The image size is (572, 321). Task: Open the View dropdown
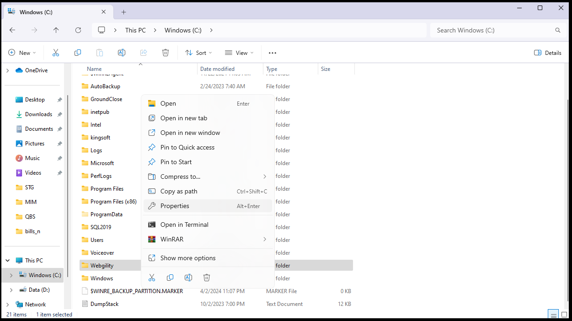point(239,53)
